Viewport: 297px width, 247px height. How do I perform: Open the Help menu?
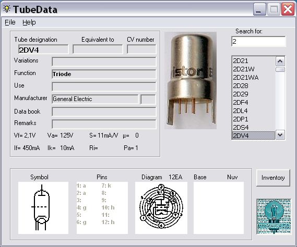(x=29, y=22)
